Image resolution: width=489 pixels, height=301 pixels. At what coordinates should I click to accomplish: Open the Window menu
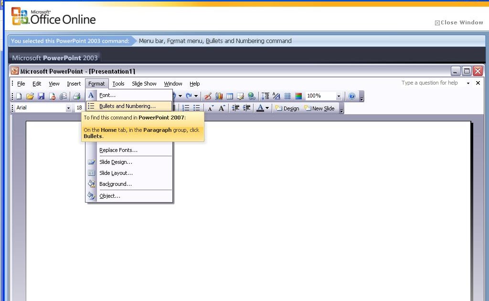(x=173, y=84)
